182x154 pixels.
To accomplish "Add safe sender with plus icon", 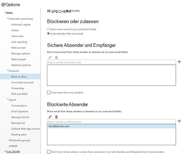I will pos(179,62).
